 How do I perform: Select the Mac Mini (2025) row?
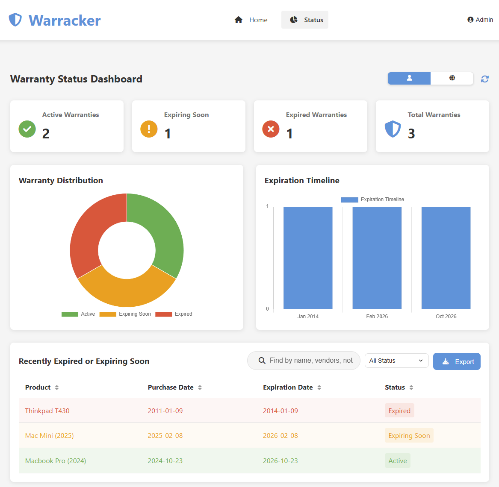pos(250,435)
